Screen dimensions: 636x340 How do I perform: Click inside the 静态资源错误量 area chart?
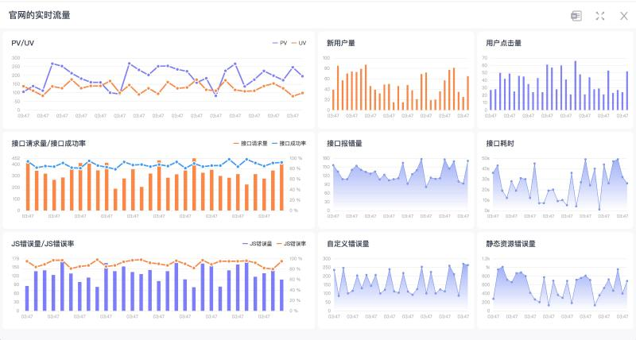coord(560,285)
